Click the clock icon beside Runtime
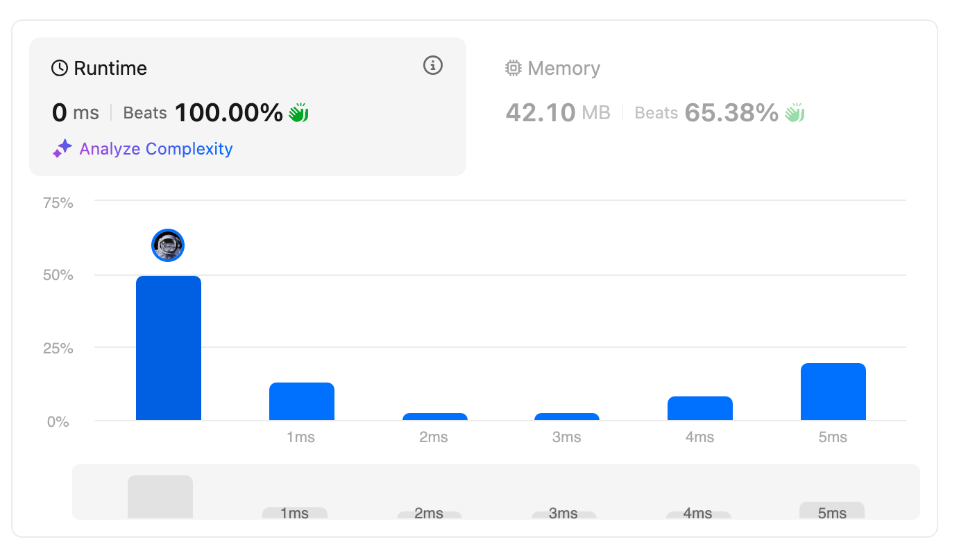 click(x=60, y=68)
